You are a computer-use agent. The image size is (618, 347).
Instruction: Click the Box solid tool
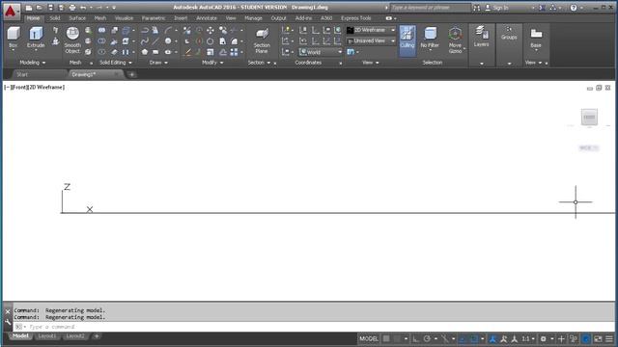pyautogui.click(x=13, y=38)
